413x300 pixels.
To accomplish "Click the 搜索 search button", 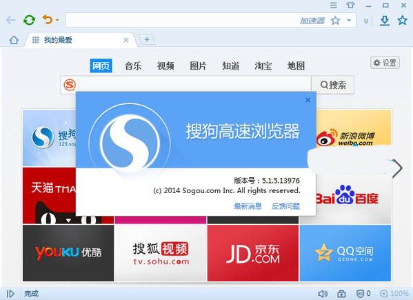I will (333, 85).
